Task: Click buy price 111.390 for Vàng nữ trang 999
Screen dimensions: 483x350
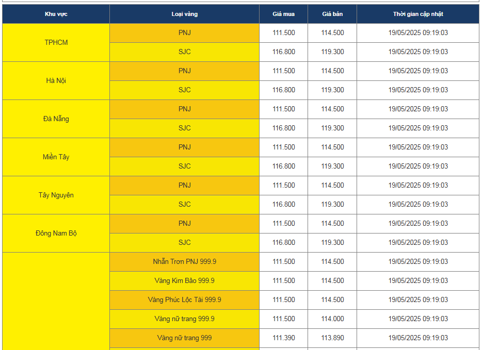Action: point(283,338)
